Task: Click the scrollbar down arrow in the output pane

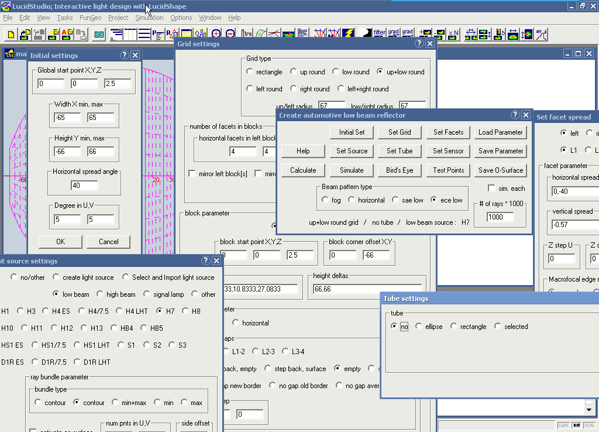Action: coord(589,410)
